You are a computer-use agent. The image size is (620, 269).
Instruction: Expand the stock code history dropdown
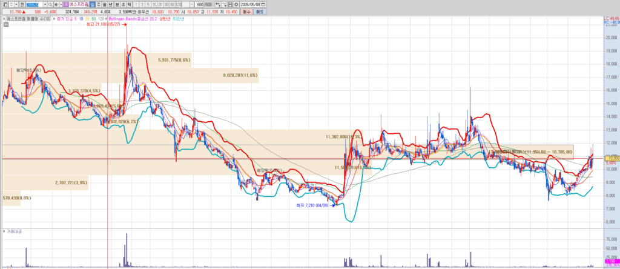pyautogui.click(x=45, y=4)
